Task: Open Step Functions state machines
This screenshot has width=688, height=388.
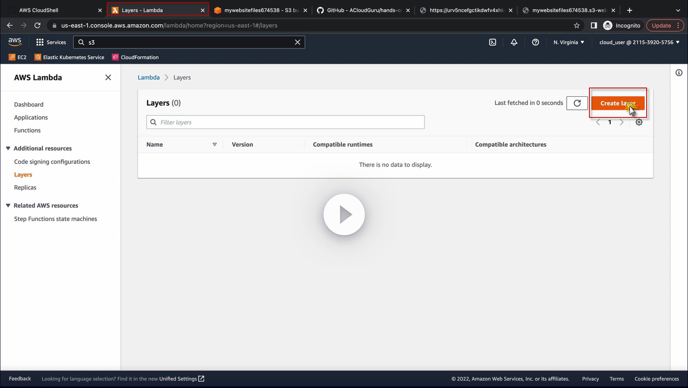Action: click(56, 219)
